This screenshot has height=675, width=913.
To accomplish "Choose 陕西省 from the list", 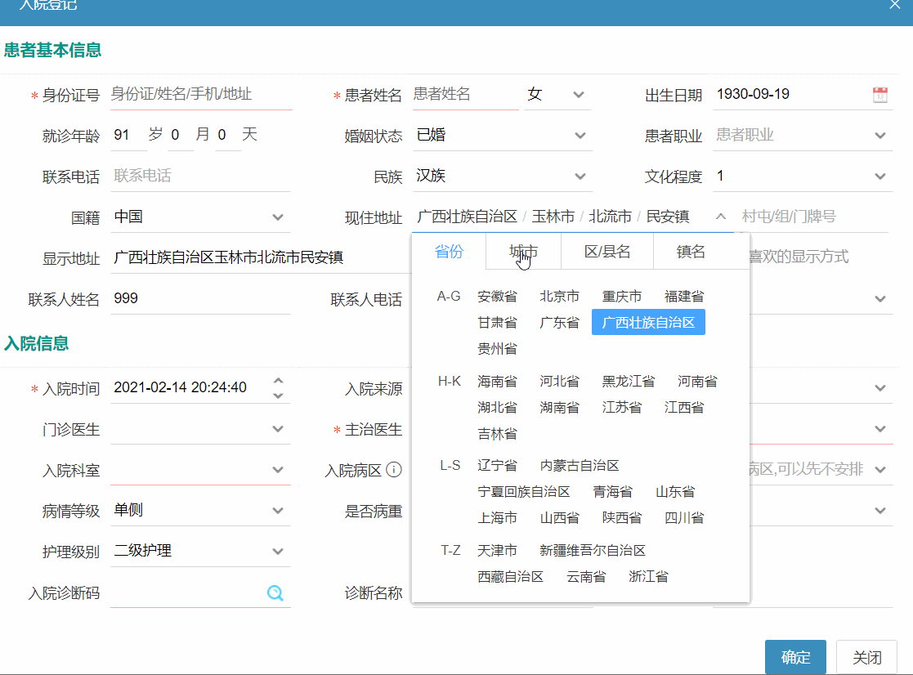I will [622, 518].
